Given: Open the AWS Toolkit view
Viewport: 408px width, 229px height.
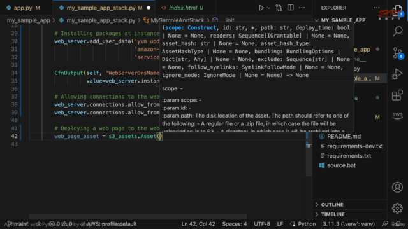Looking at the screenshot, I should pyautogui.click(x=397, y=115).
